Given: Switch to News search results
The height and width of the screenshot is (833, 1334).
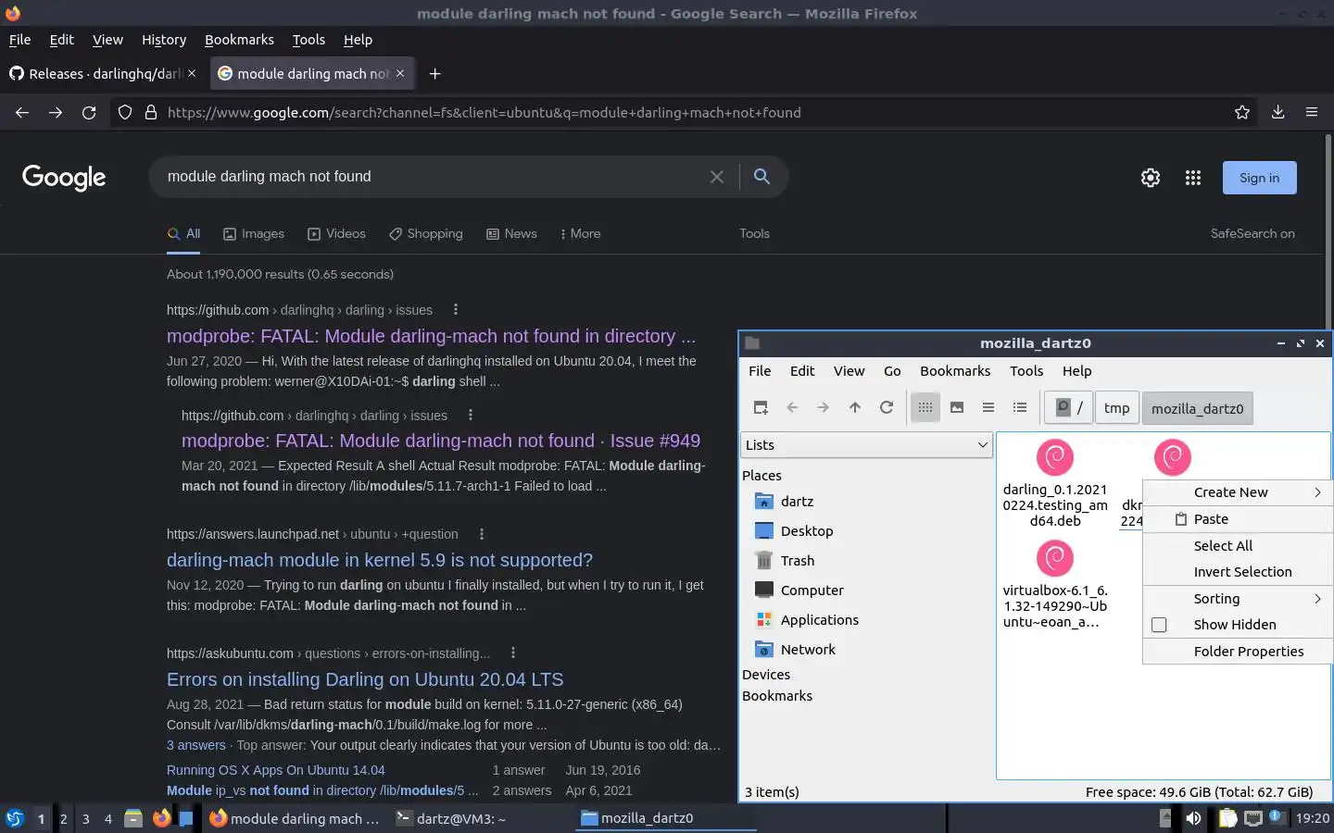Looking at the screenshot, I should pos(511,233).
